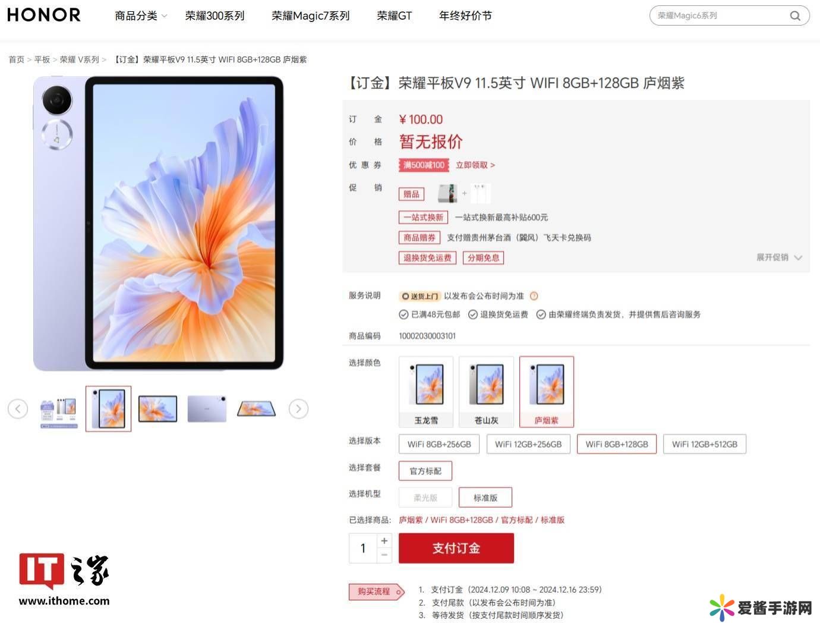Image resolution: width=820 pixels, height=623 pixels.
Task: Go to 平板 breadcrumb link
Action: click(42, 59)
